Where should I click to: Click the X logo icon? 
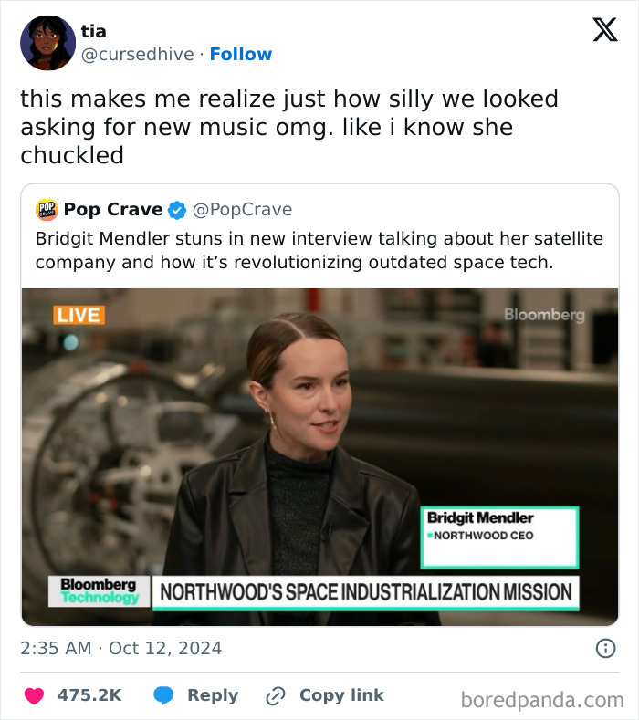[604, 30]
